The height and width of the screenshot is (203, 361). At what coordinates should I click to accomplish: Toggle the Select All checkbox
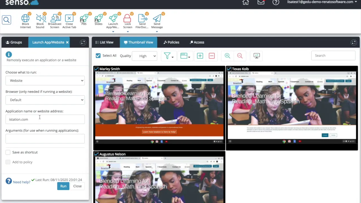(x=98, y=56)
